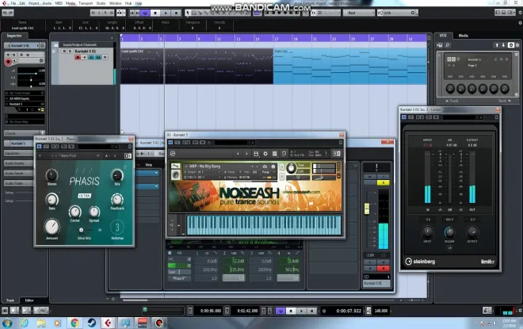Click the Kontakt 5 01 channel name label
The width and height of the screenshot is (523, 329).
pos(376,283)
